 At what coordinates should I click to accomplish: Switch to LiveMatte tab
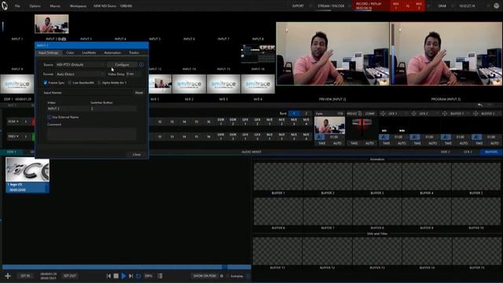coord(89,53)
